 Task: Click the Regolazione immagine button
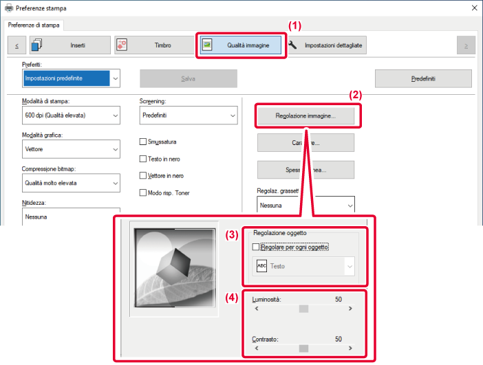tap(305, 116)
